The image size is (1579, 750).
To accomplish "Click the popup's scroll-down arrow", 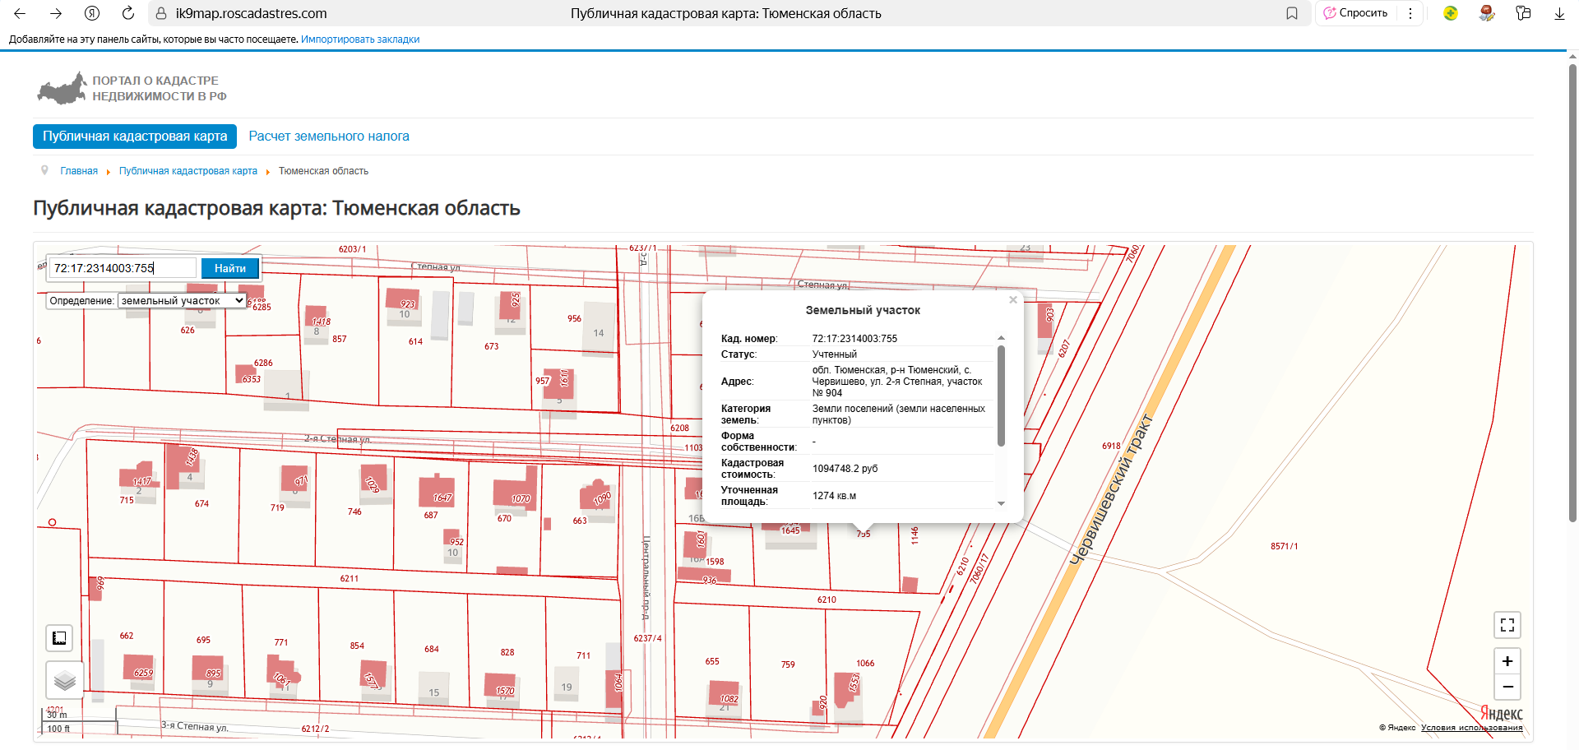I will tap(1001, 503).
